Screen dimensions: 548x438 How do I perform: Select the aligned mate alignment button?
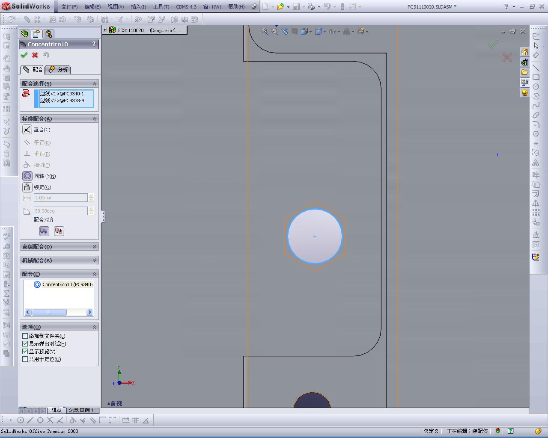[x=44, y=231]
